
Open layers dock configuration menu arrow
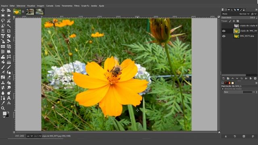coord(256,10)
